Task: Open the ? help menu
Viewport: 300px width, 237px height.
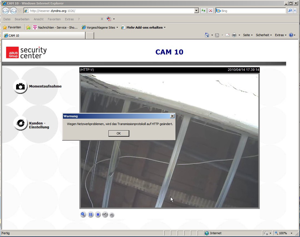Action: pyautogui.click(x=79, y=19)
